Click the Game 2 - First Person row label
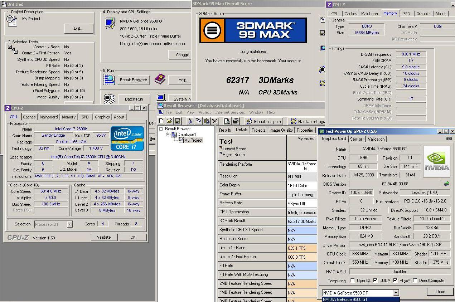This screenshot has width=455, height=302. (x=252, y=257)
